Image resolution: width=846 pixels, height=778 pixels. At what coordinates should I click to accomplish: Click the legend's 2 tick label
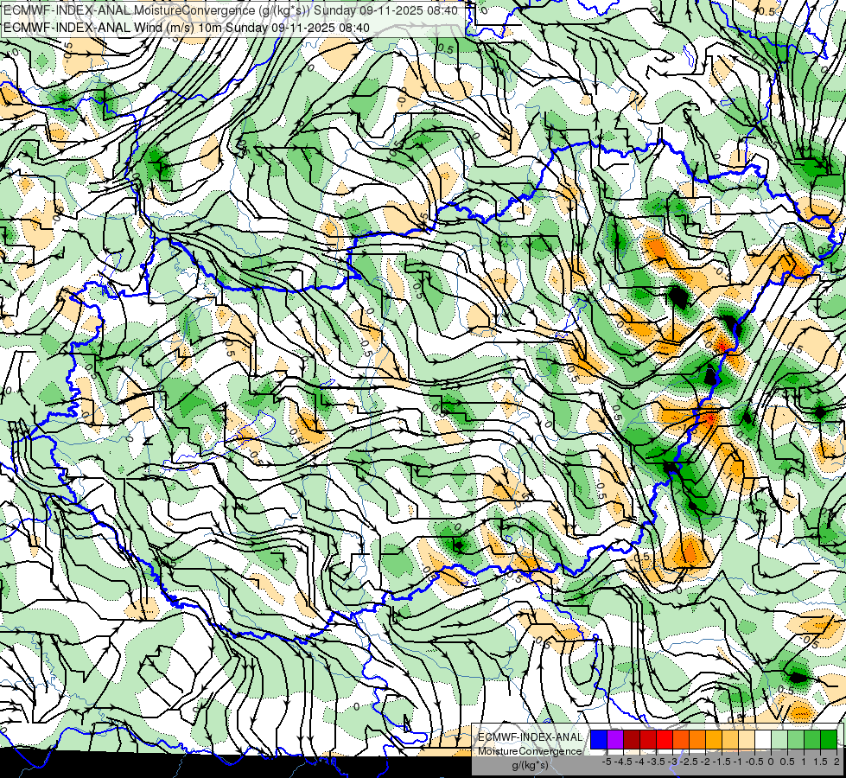pyautogui.click(x=836, y=762)
